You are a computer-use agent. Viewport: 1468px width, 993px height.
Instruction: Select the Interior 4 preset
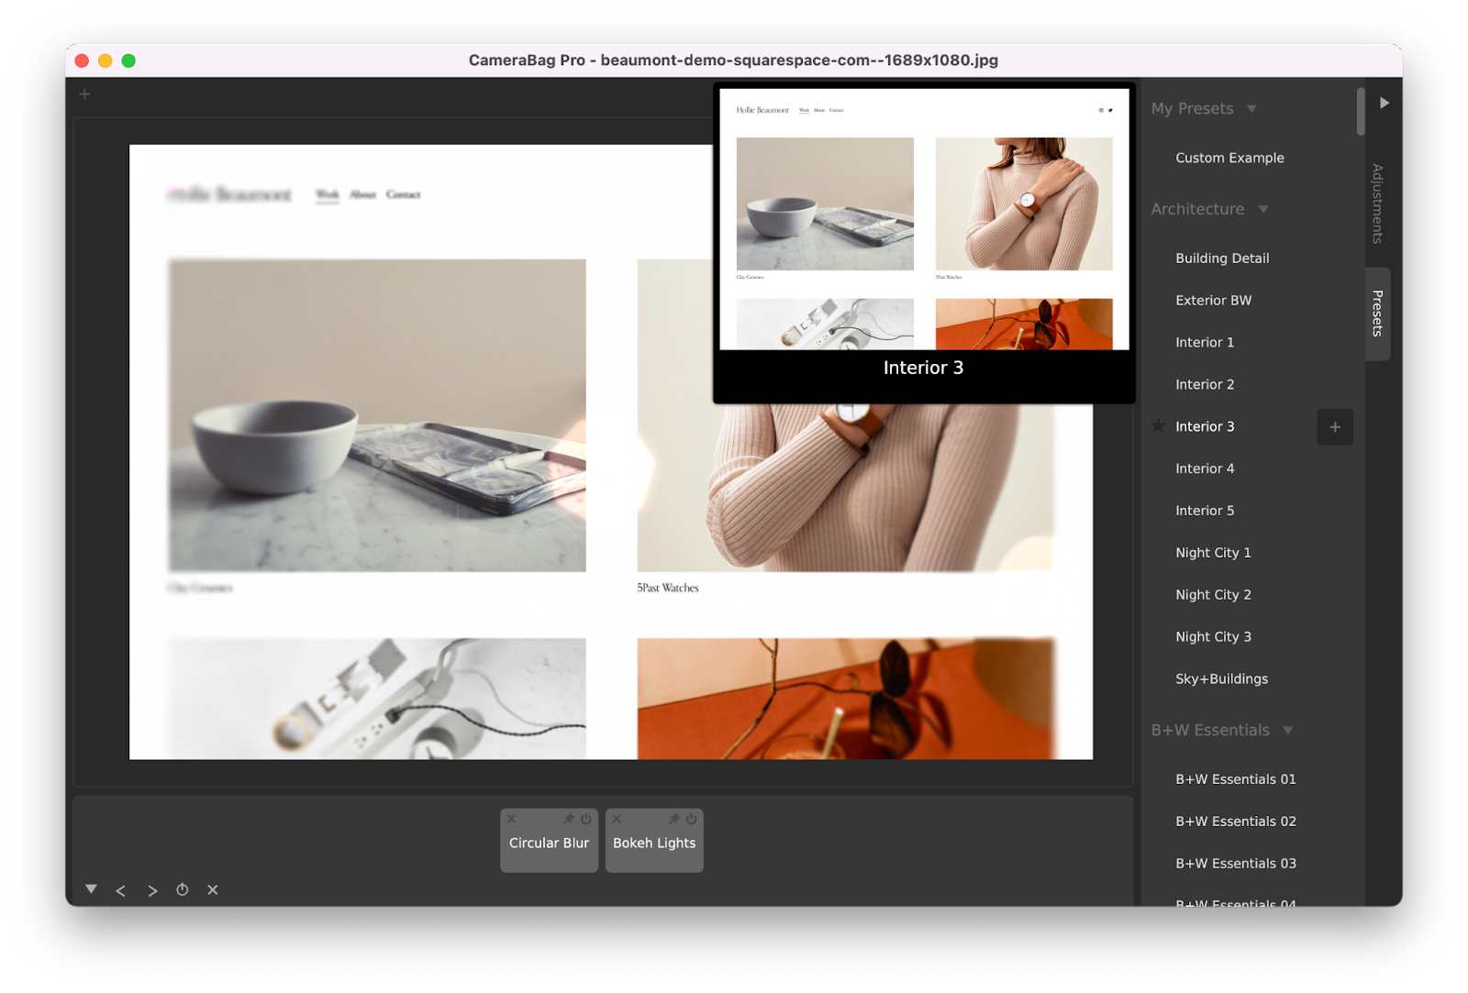point(1205,469)
